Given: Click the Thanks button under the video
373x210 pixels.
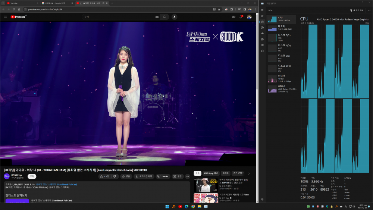Looking at the screenshot, I should click(163, 176).
